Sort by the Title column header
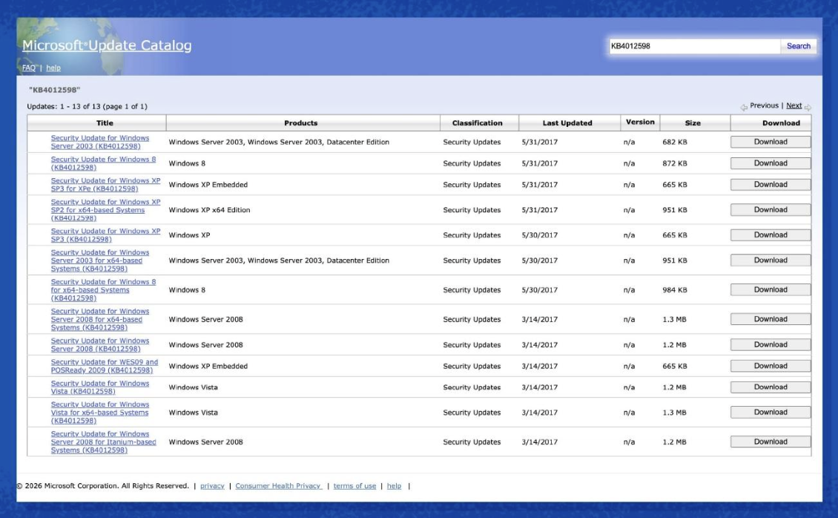Viewport: 838px width, 518px height. pyautogui.click(x=105, y=123)
